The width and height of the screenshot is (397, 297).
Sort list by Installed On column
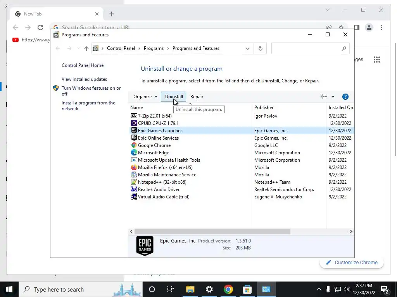tap(340, 108)
